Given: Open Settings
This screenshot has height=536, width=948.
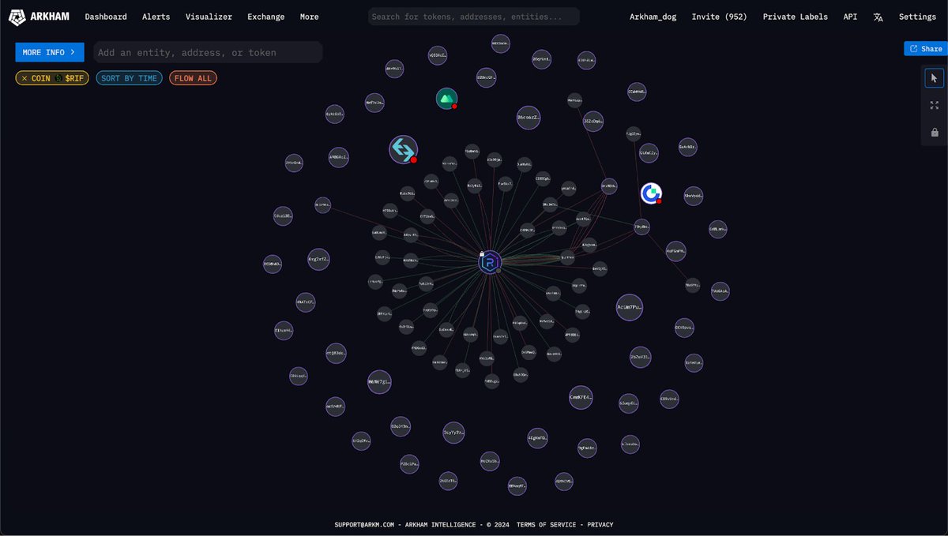Looking at the screenshot, I should click(x=917, y=17).
